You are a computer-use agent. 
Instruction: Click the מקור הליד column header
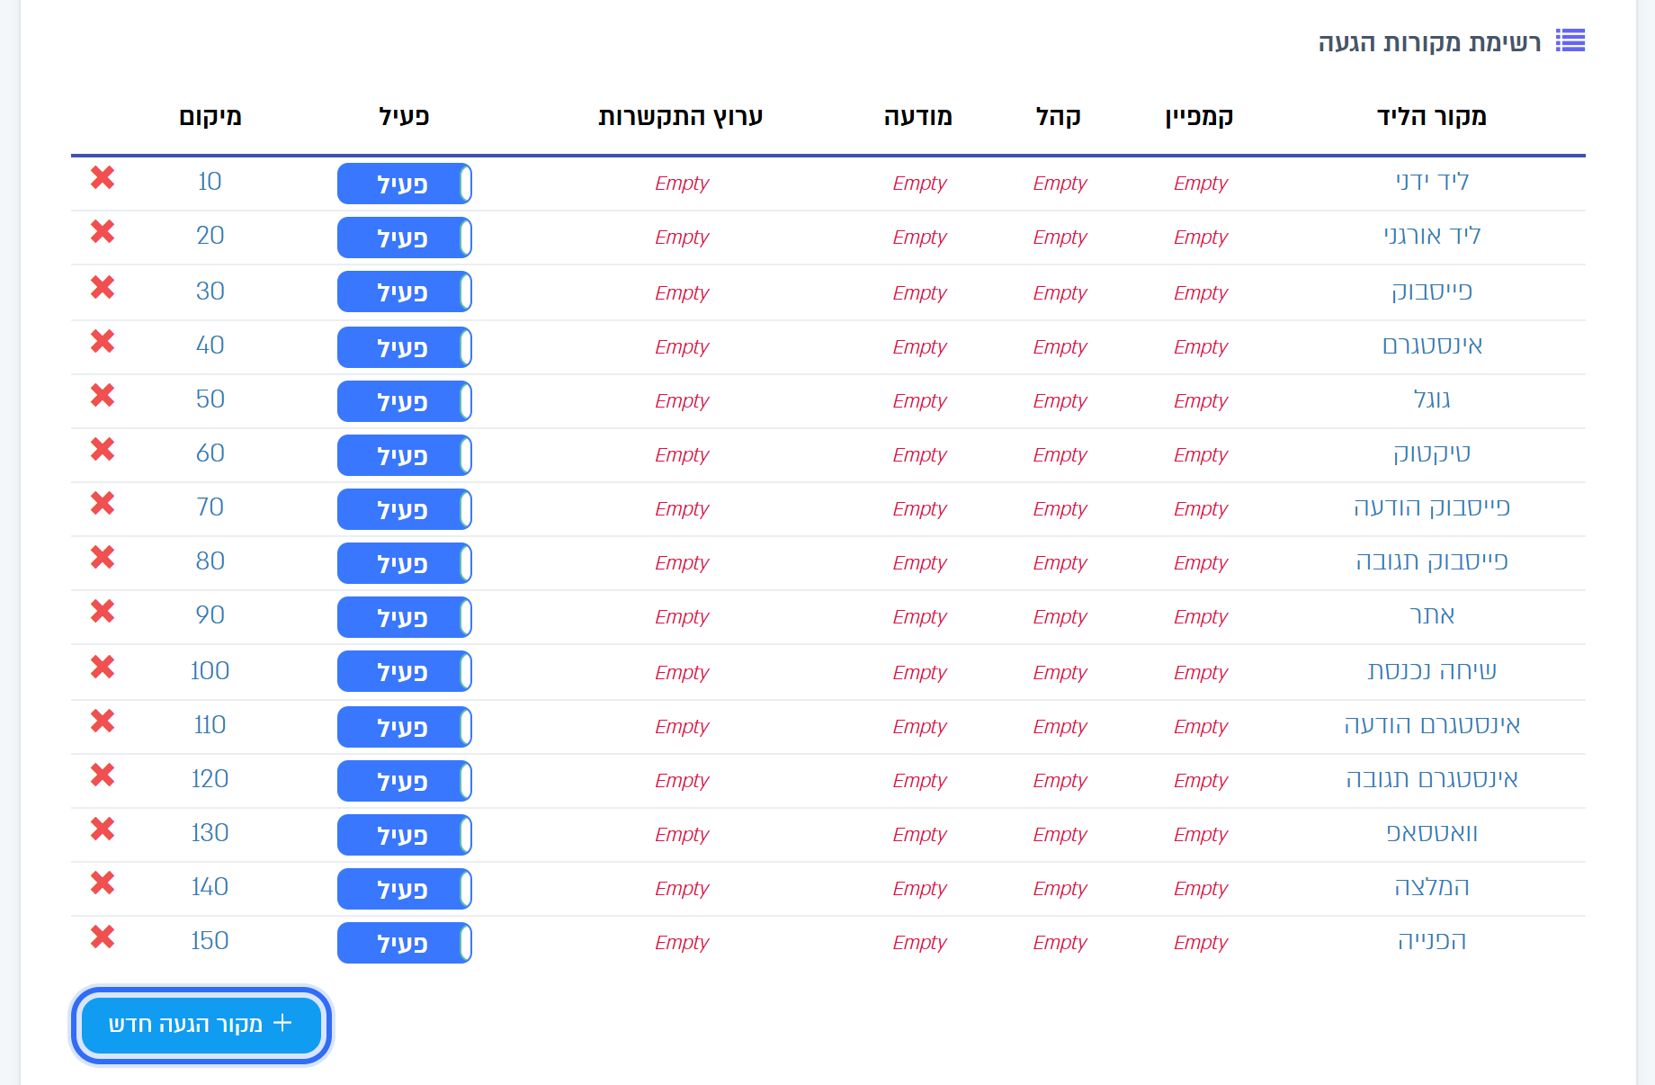coord(1431,117)
